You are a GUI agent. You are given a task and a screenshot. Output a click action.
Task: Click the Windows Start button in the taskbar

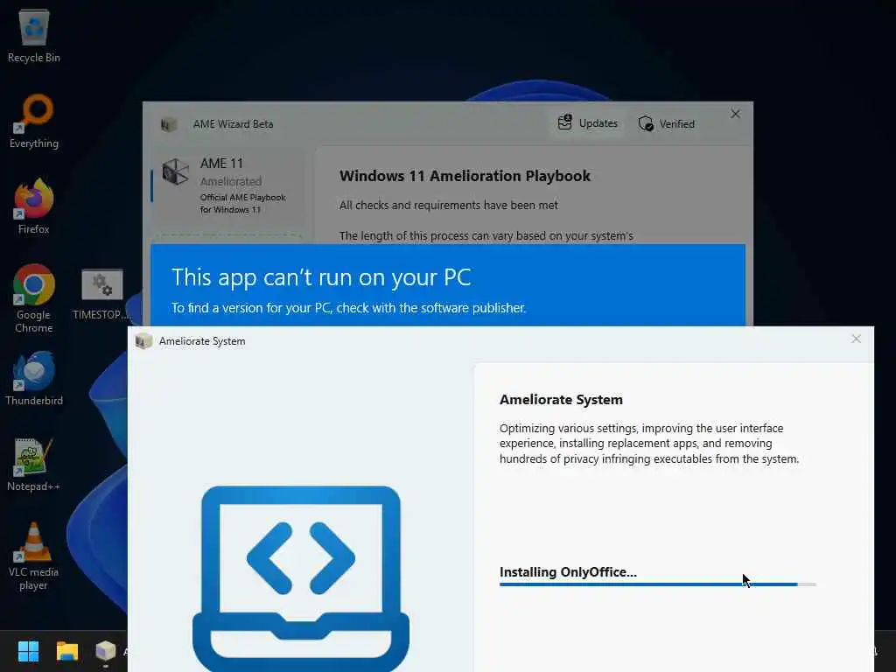click(x=28, y=651)
